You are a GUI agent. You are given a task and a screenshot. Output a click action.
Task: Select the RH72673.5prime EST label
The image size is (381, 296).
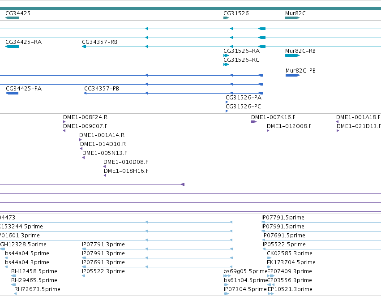click(38, 290)
